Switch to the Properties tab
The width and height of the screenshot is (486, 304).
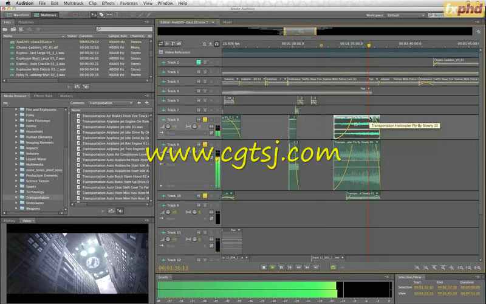pyautogui.click(x=26, y=22)
